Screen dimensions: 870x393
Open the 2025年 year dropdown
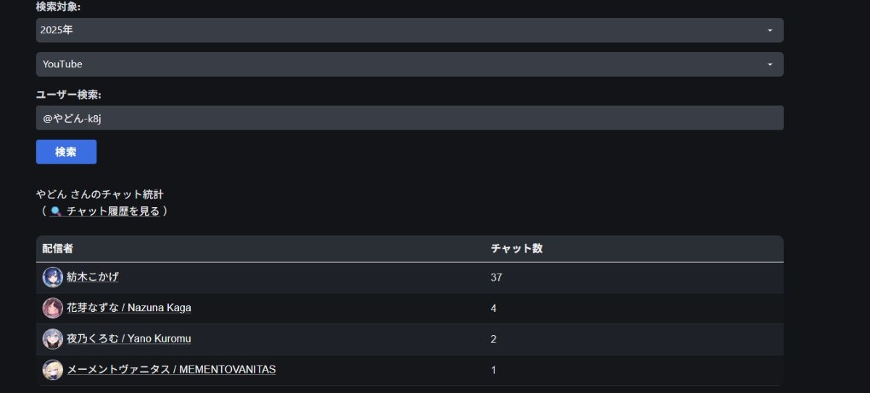pyautogui.click(x=410, y=30)
